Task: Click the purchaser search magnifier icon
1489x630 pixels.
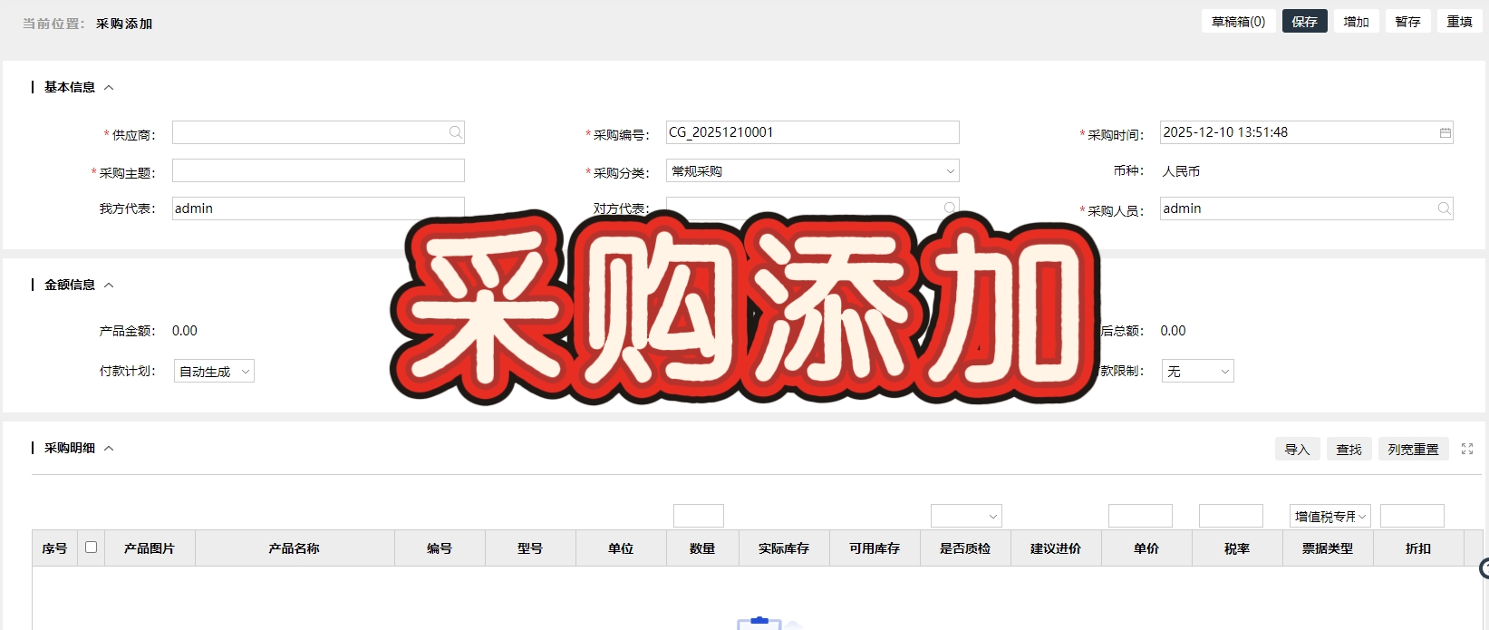Action: tap(1444, 208)
